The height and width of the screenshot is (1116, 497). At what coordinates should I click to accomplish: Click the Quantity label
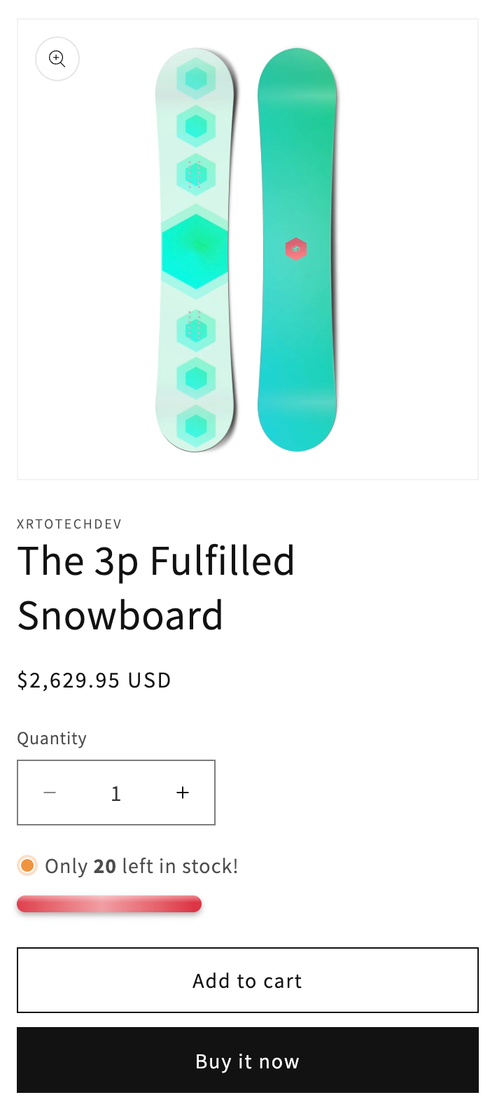(x=52, y=739)
